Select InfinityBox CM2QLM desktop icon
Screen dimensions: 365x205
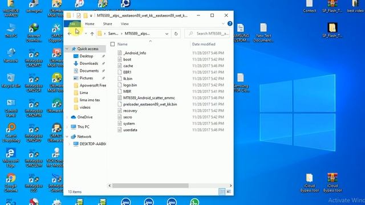tap(34, 158)
